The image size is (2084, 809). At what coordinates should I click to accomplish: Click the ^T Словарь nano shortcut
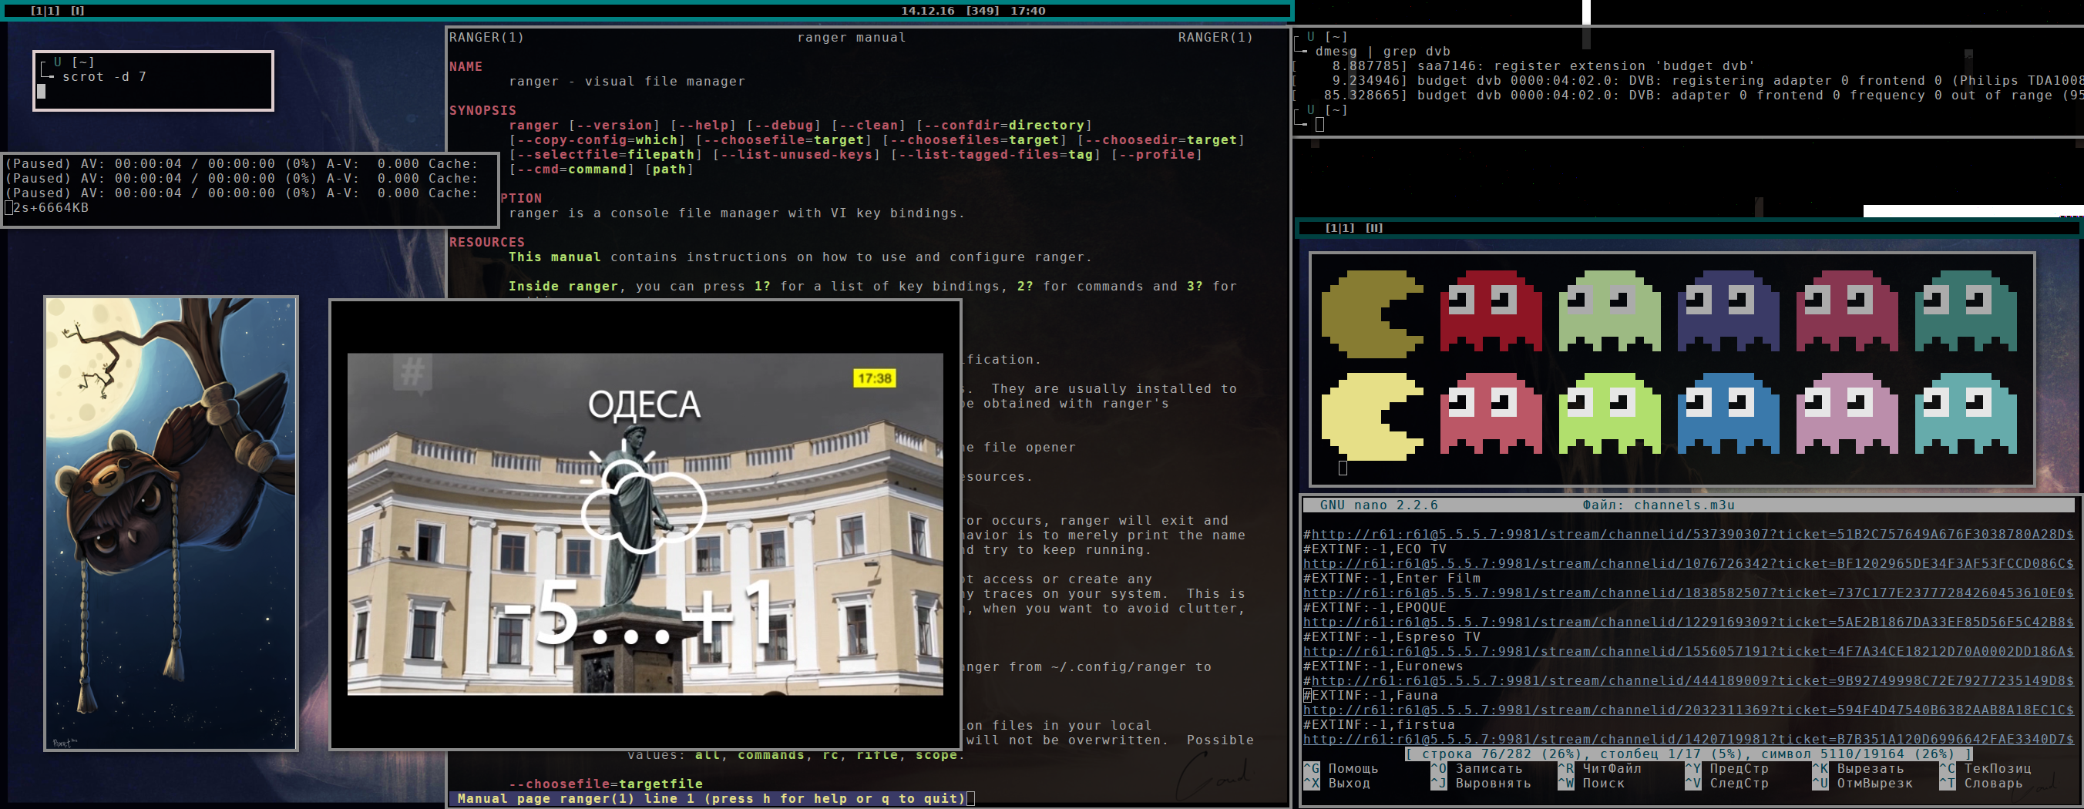(1981, 783)
